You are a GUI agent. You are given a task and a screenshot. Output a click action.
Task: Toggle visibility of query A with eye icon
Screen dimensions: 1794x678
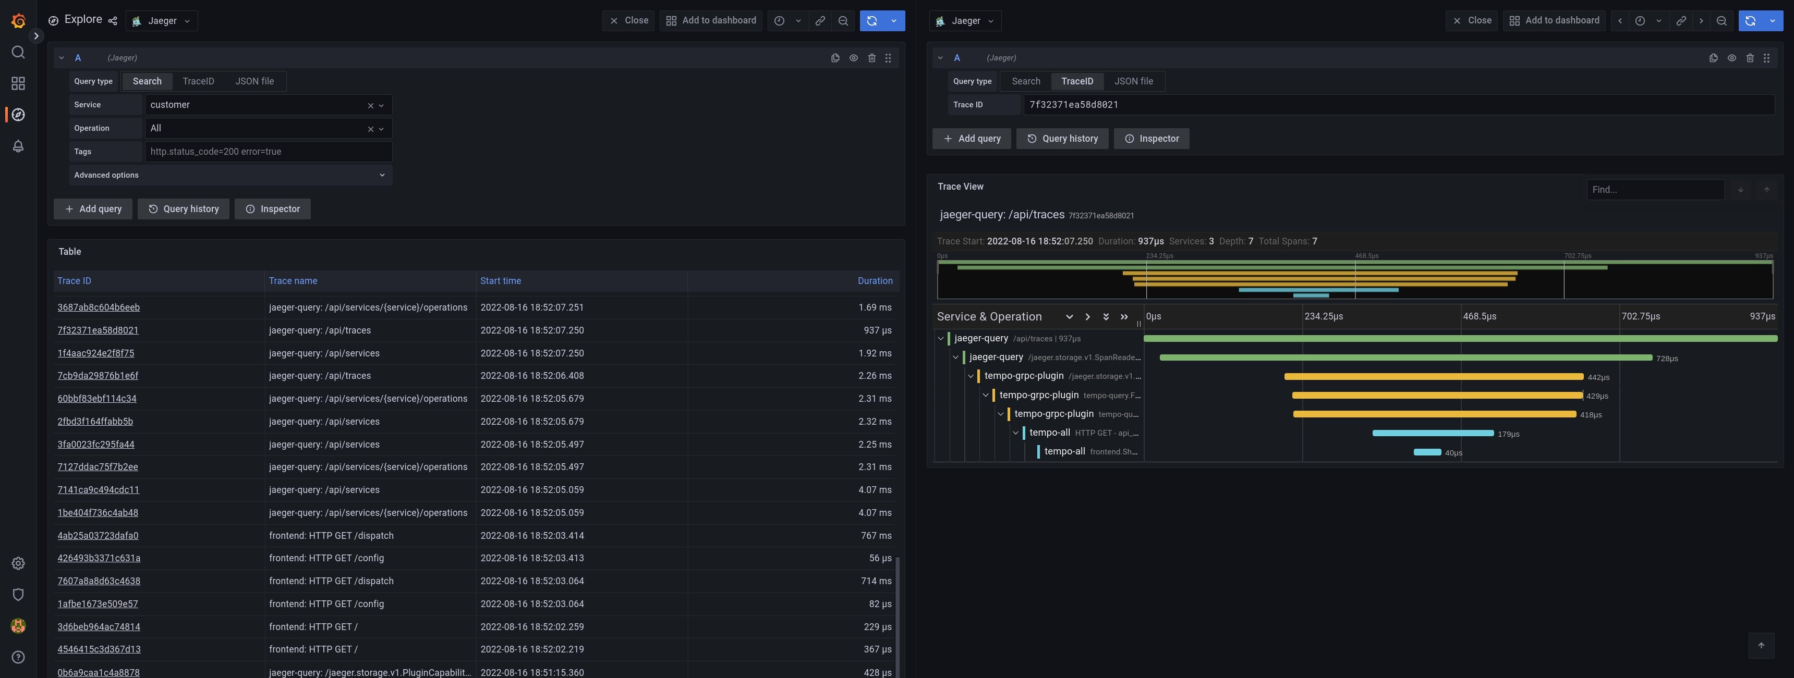pyautogui.click(x=854, y=58)
